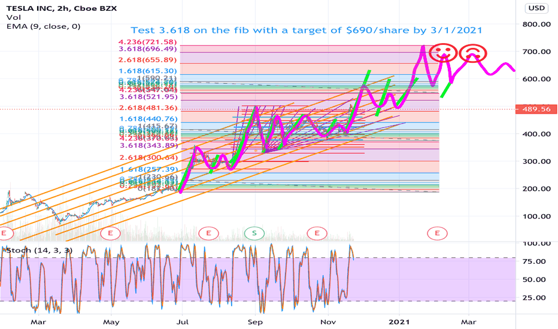This screenshot has width=558, height=329.
Task: Click 600.00 on the price axis
Action: pyautogui.click(x=536, y=79)
